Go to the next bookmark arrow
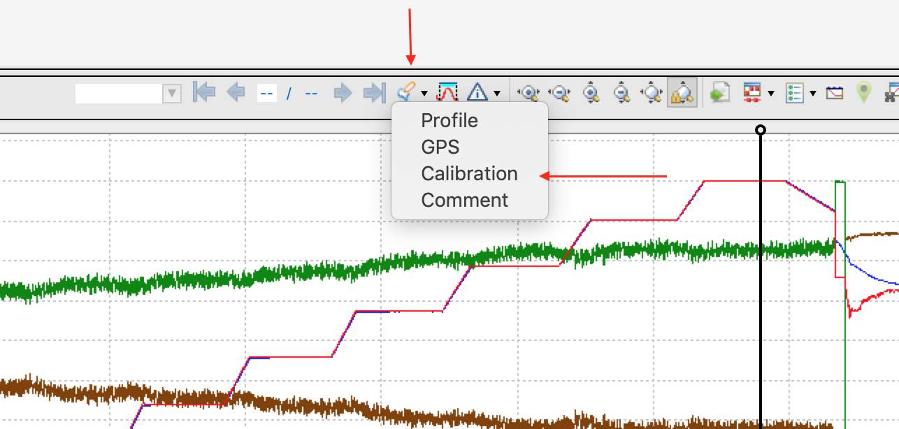 coord(342,92)
